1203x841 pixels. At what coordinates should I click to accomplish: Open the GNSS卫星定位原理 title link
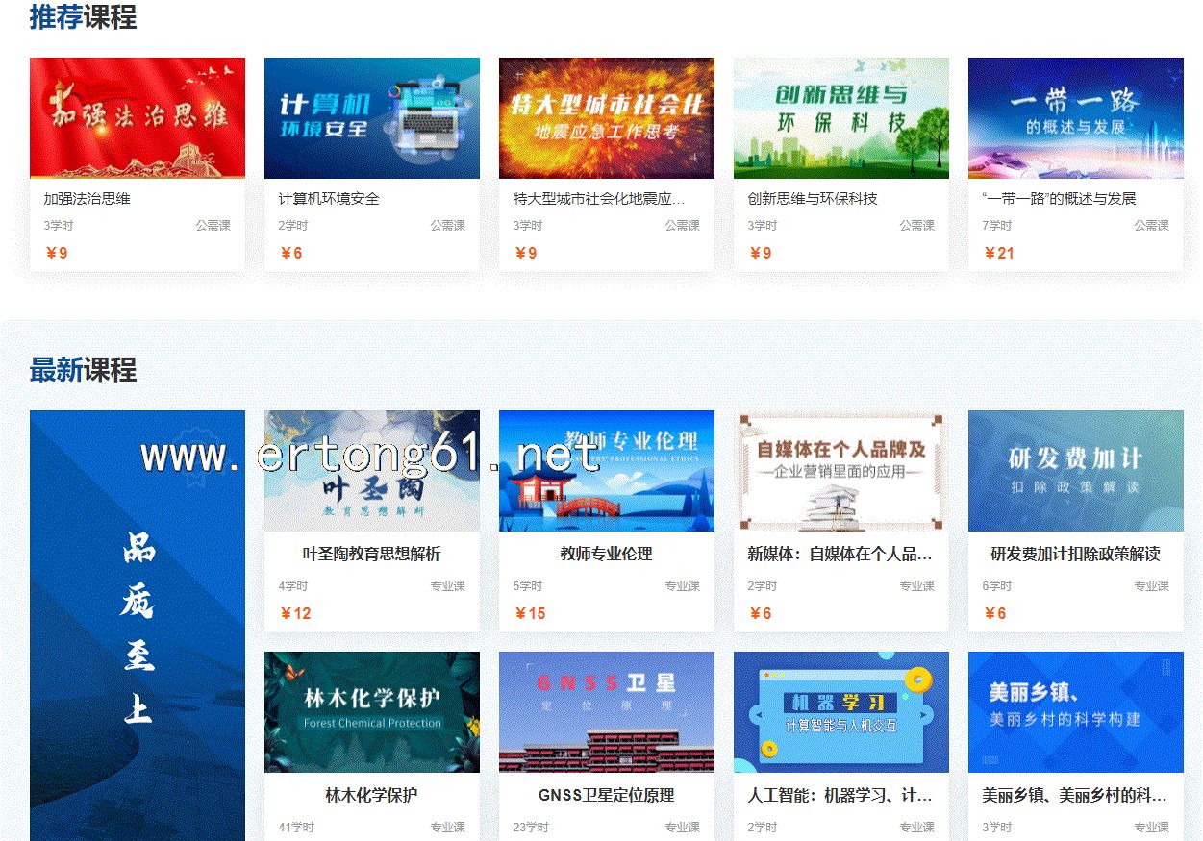606,796
